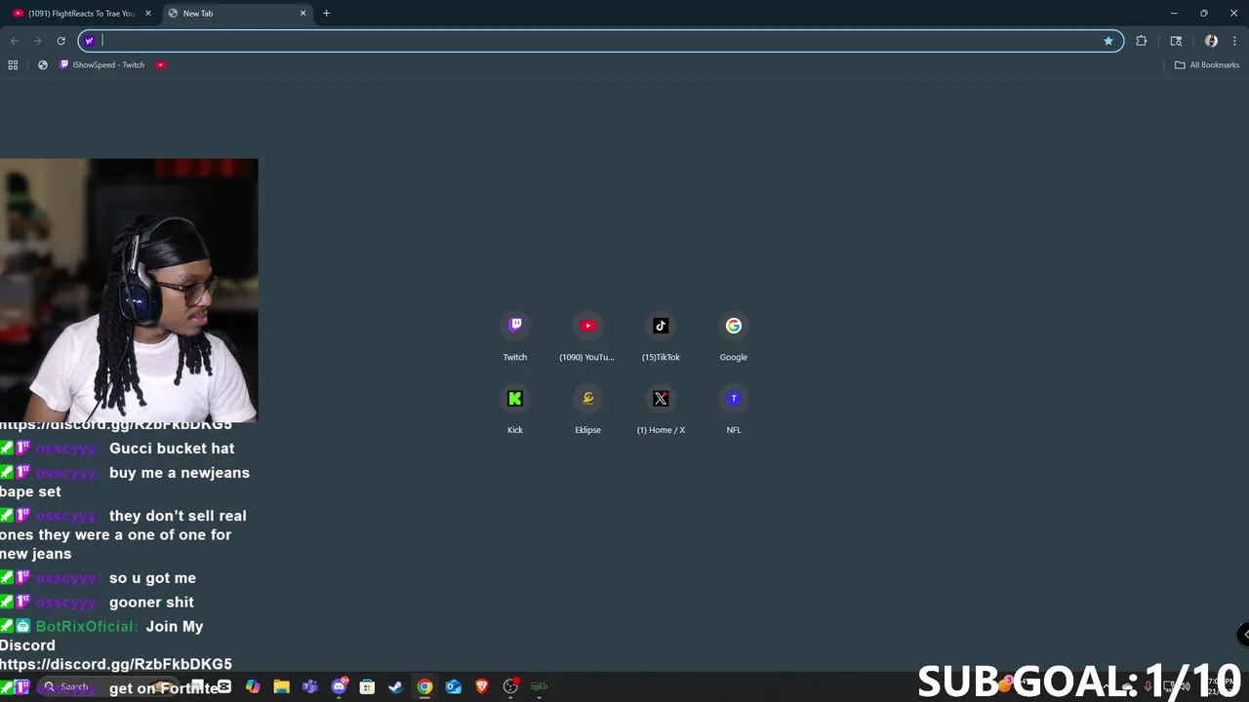Click the Yahoo search engine icon in address bar
Viewport: 1249px width, 702px height.
(89, 40)
